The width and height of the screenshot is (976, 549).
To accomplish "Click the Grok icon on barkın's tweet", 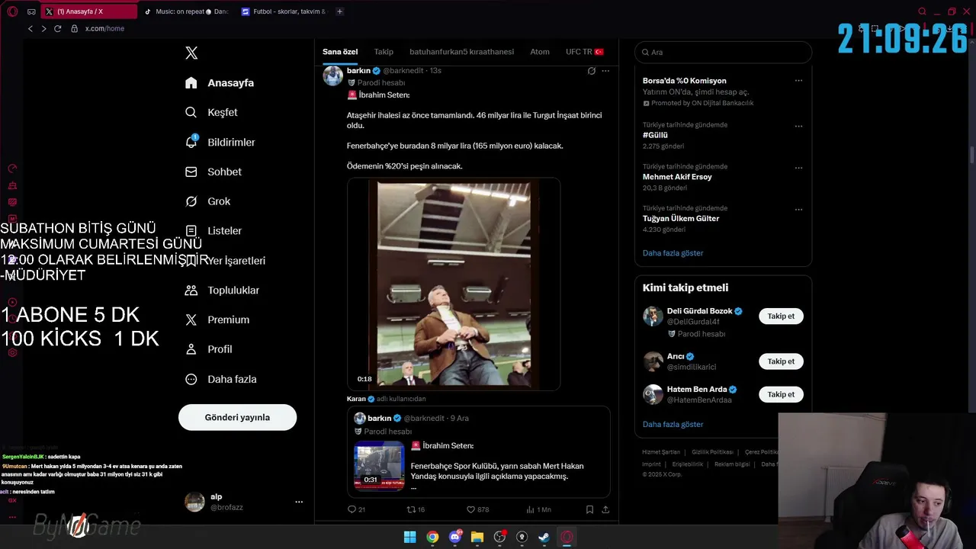I will tap(591, 71).
